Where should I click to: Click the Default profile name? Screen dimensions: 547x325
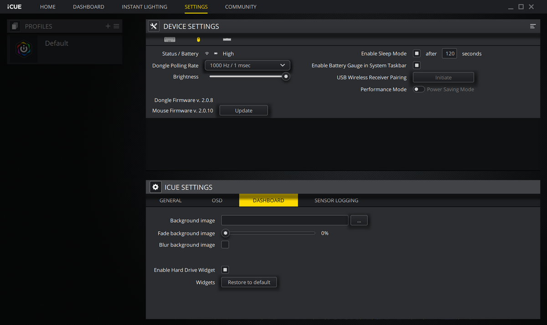click(x=57, y=43)
